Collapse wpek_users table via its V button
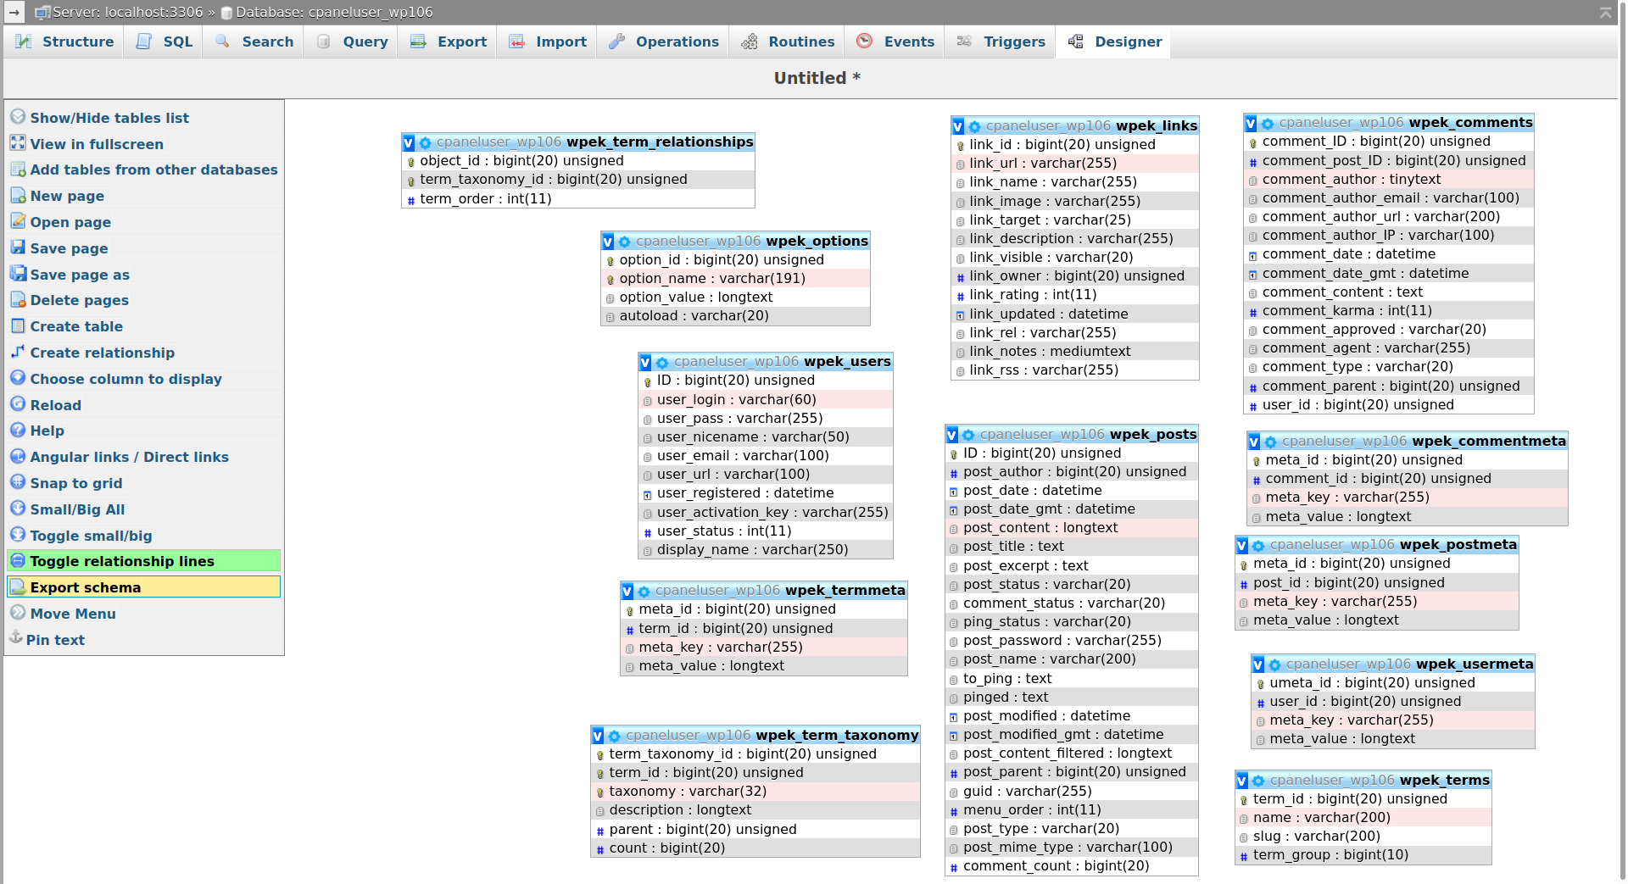The height and width of the screenshot is (884, 1628). [x=647, y=361]
